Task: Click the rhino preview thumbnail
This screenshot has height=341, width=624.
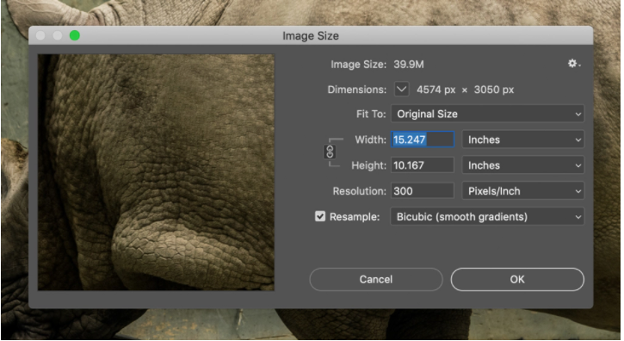Action: click(156, 172)
